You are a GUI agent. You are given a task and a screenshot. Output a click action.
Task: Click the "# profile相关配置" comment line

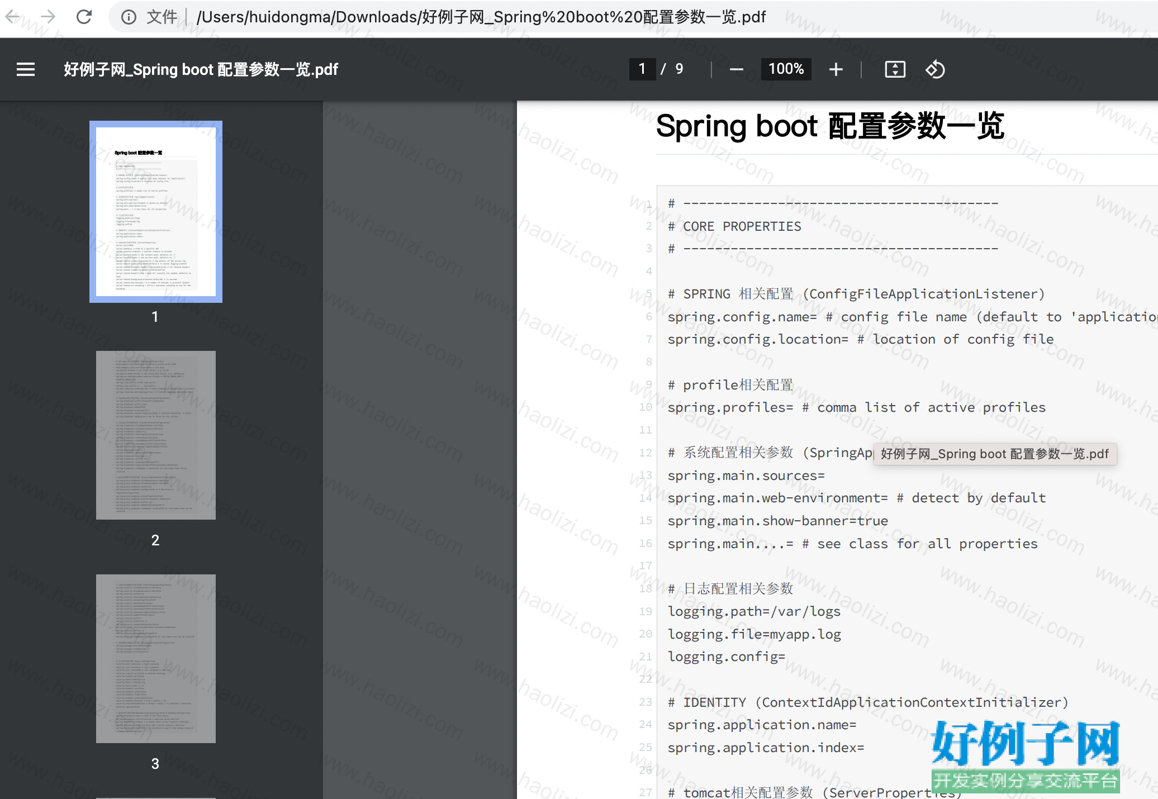(x=730, y=385)
